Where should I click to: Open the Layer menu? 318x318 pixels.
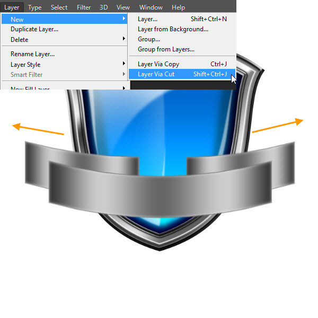point(12,7)
